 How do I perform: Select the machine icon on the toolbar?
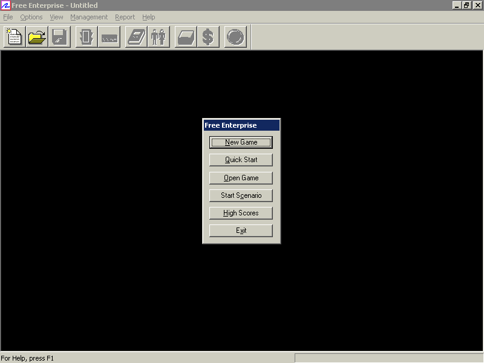point(85,37)
